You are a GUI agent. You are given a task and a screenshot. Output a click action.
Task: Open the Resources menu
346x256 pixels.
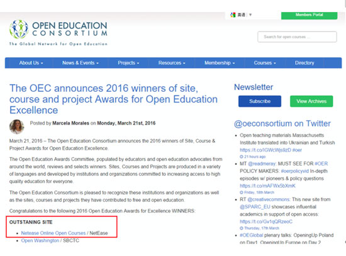pos(172,63)
